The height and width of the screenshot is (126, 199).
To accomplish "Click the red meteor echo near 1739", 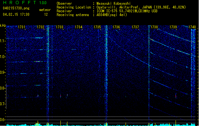I will click(x=176, y=96).
